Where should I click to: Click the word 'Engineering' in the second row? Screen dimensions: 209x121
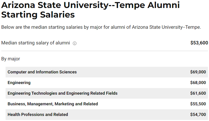point(19,83)
